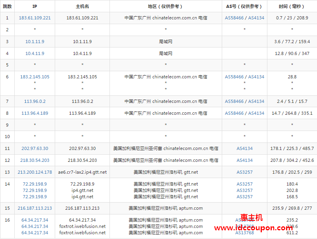Click the AS4134 link in hop 11 row
This screenshot has width=317, height=239.
coord(244,148)
